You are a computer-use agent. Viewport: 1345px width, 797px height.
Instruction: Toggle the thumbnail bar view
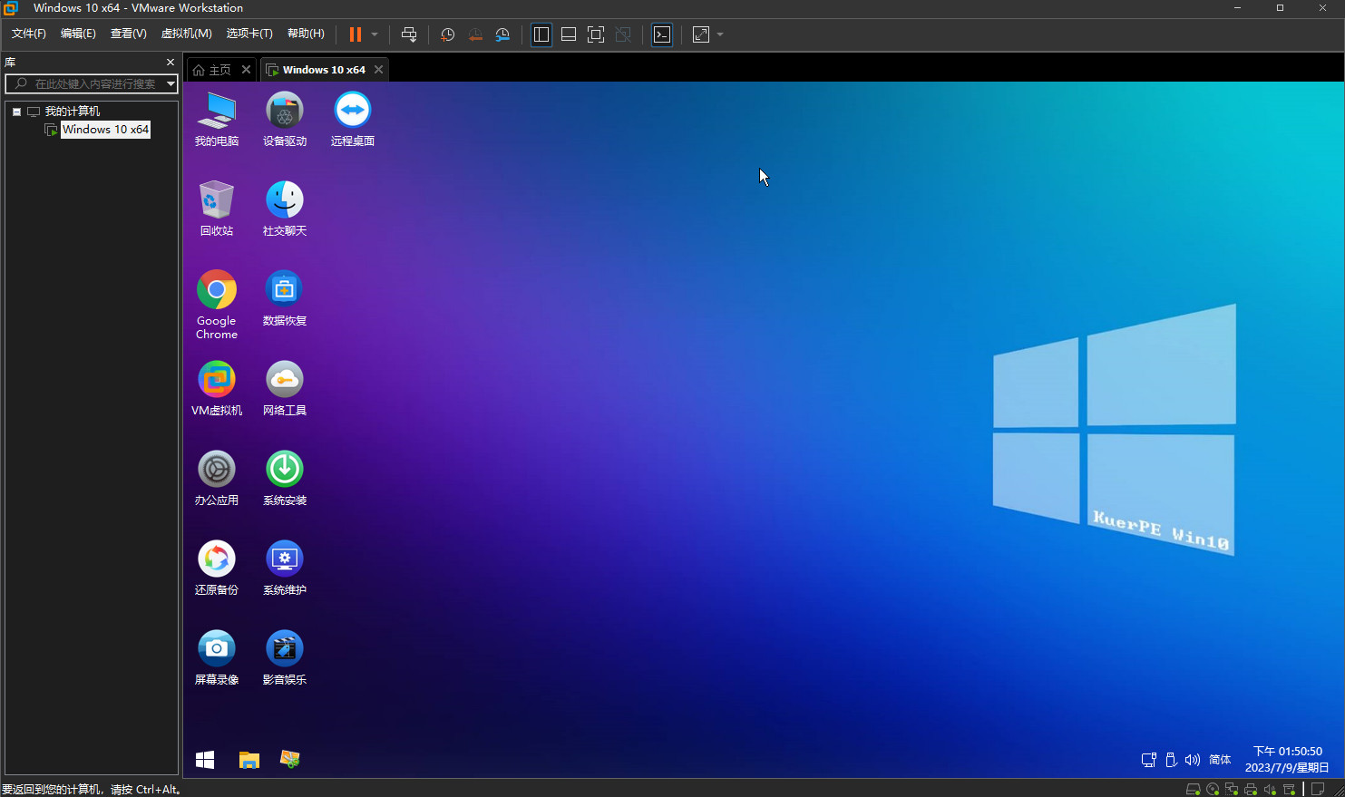pos(569,34)
